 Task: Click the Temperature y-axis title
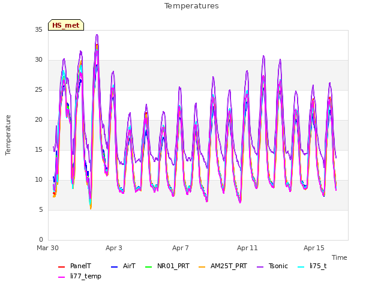pyautogui.click(x=8, y=135)
